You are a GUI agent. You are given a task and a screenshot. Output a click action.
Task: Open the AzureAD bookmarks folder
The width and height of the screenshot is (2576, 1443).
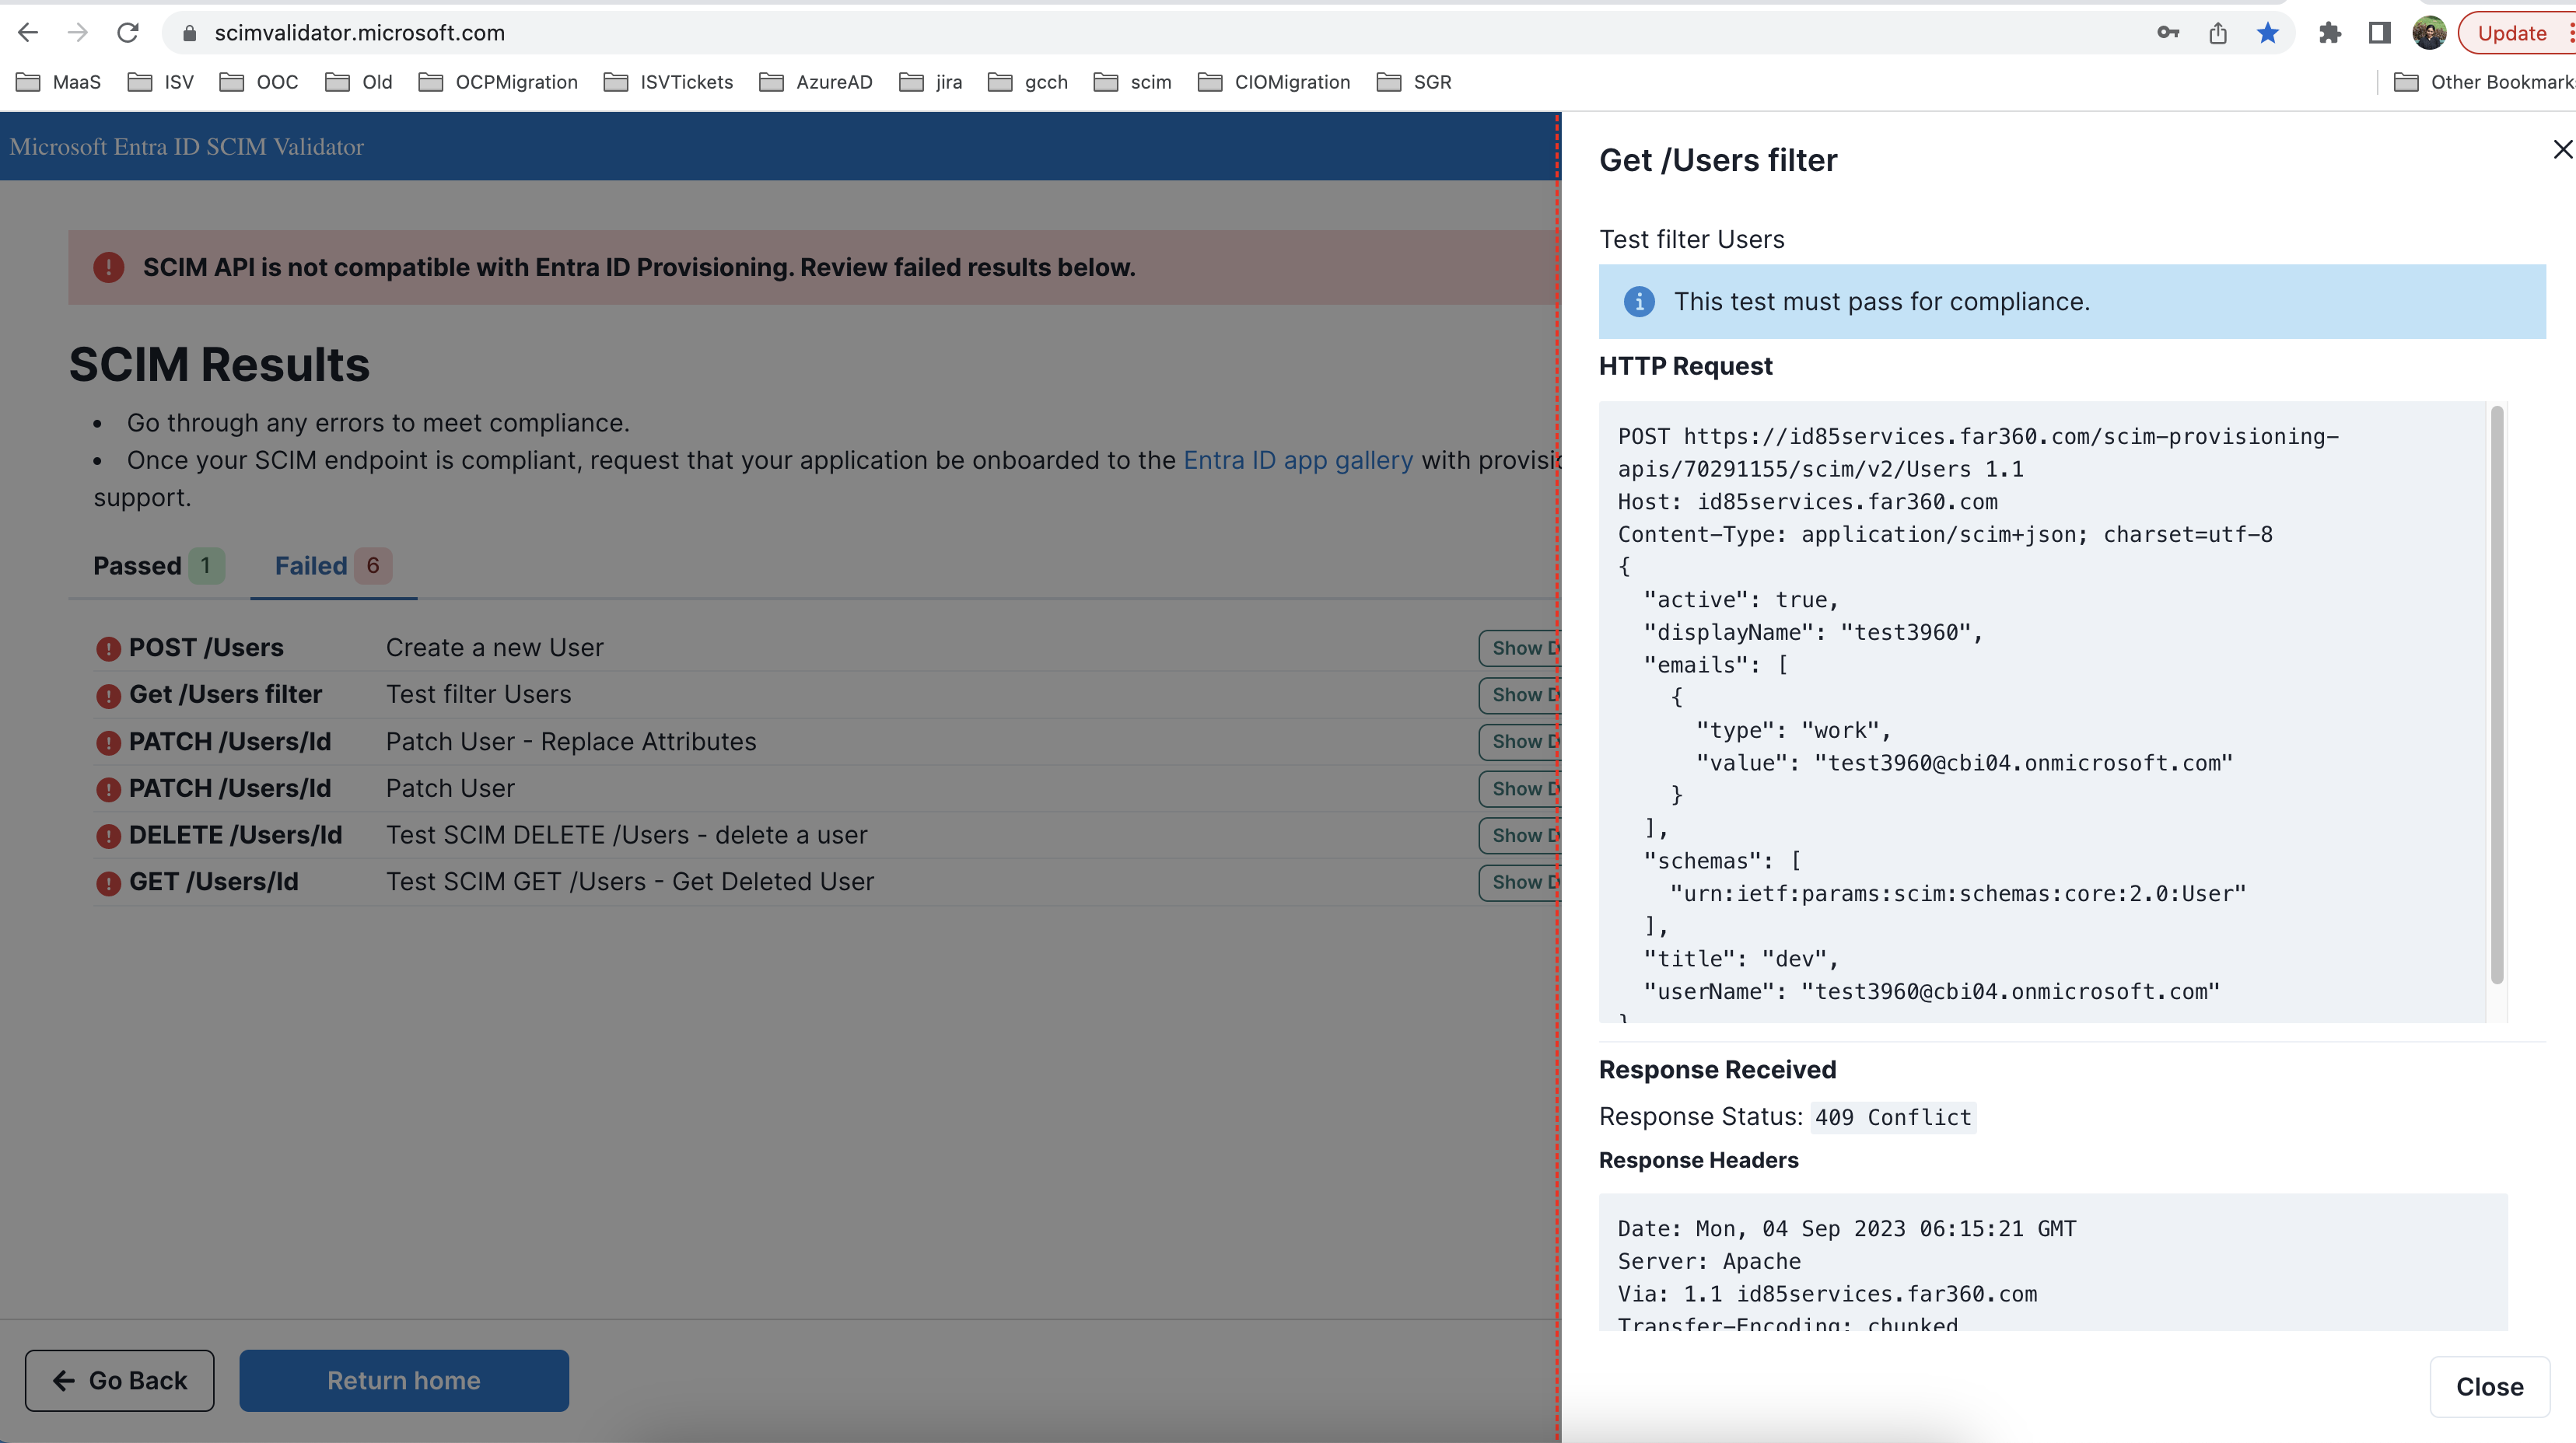pos(815,82)
